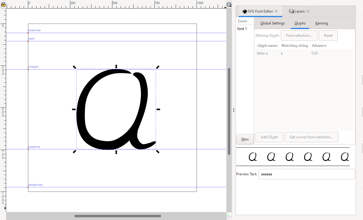Viewport: 363px width, 220px height.
Task: Open the Global Settings tab
Action: click(x=272, y=23)
